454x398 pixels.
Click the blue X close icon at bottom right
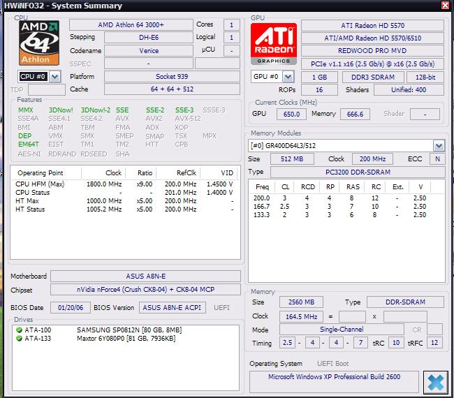435,383
